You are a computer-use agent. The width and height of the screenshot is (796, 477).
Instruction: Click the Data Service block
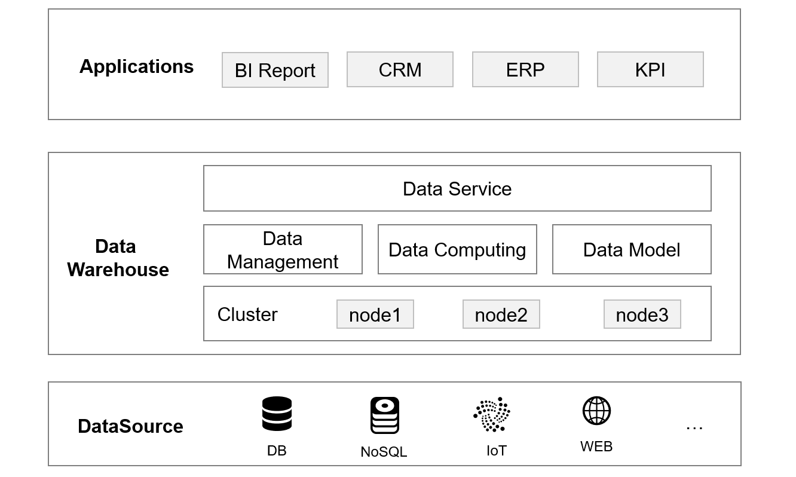tap(457, 188)
